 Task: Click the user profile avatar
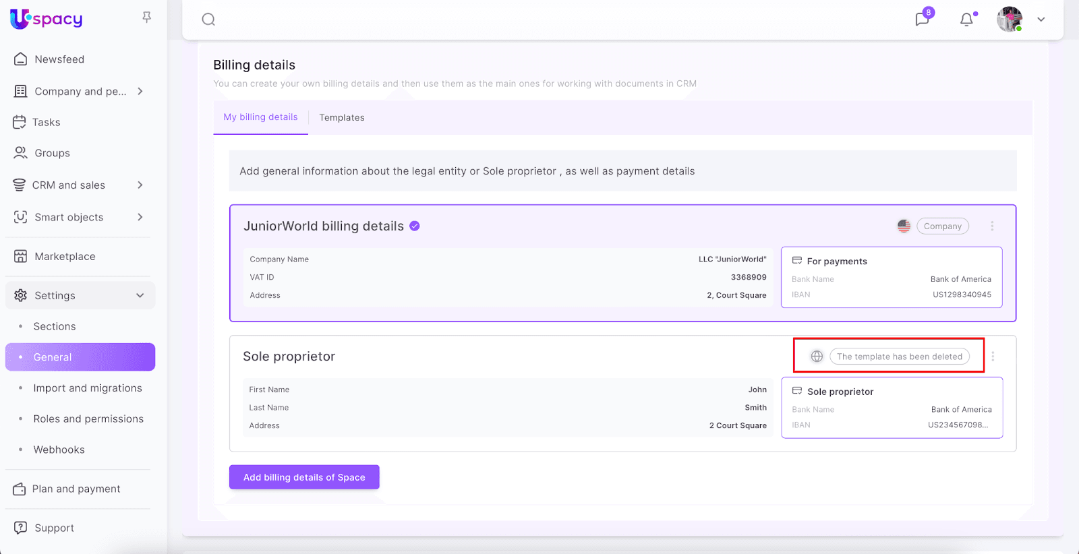[x=1010, y=20]
